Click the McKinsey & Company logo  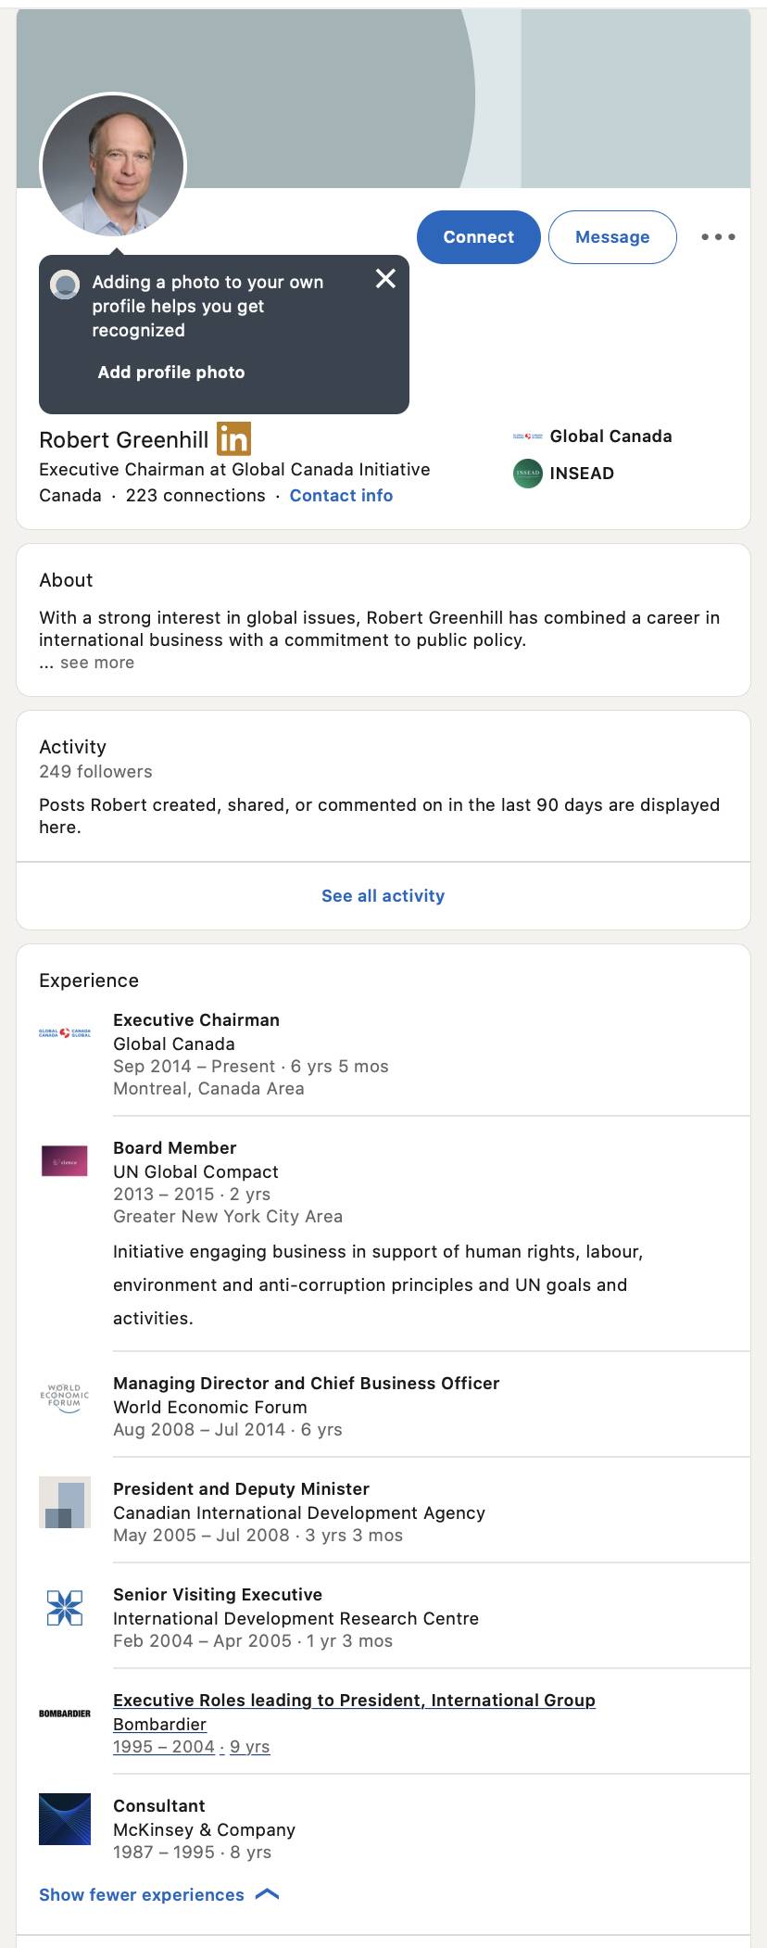[65, 1819]
